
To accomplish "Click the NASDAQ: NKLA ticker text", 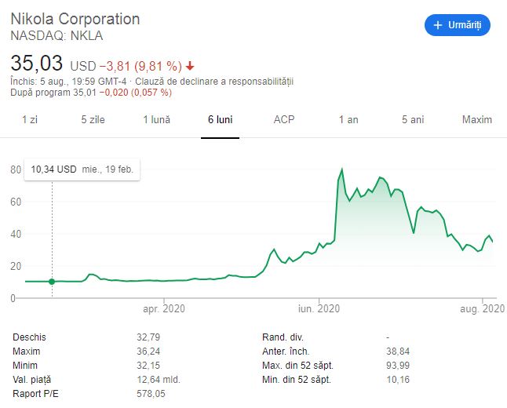I will 57,35.
